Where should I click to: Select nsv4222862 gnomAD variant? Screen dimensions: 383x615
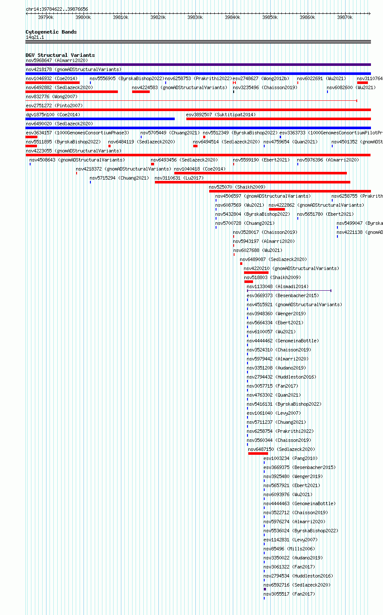point(277,209)
